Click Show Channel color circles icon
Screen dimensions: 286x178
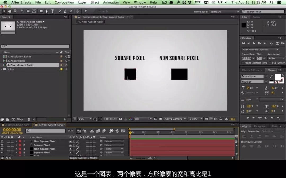(x=131, y=119)
